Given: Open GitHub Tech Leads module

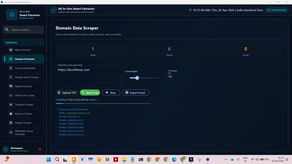Looking at the screenshot, I should [x=23, y=95].
